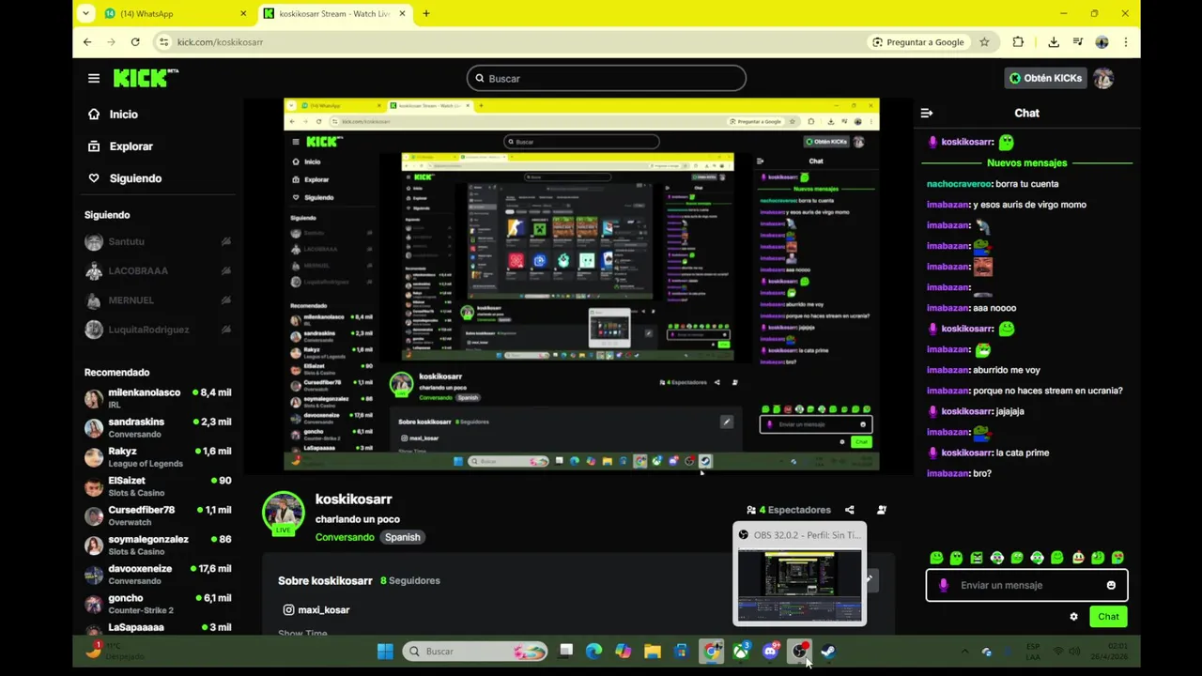The width and height of the screenshot is (1202, 676).
Task: Open recommended channel Cursedfiber78
Action: click(158, 515)
